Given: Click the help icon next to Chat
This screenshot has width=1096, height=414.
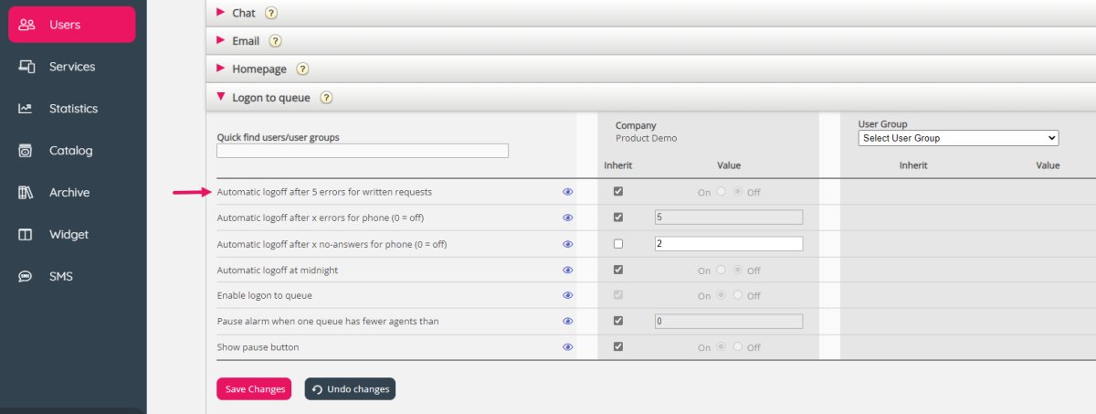Looking at the screenshot, I should 270,13.
